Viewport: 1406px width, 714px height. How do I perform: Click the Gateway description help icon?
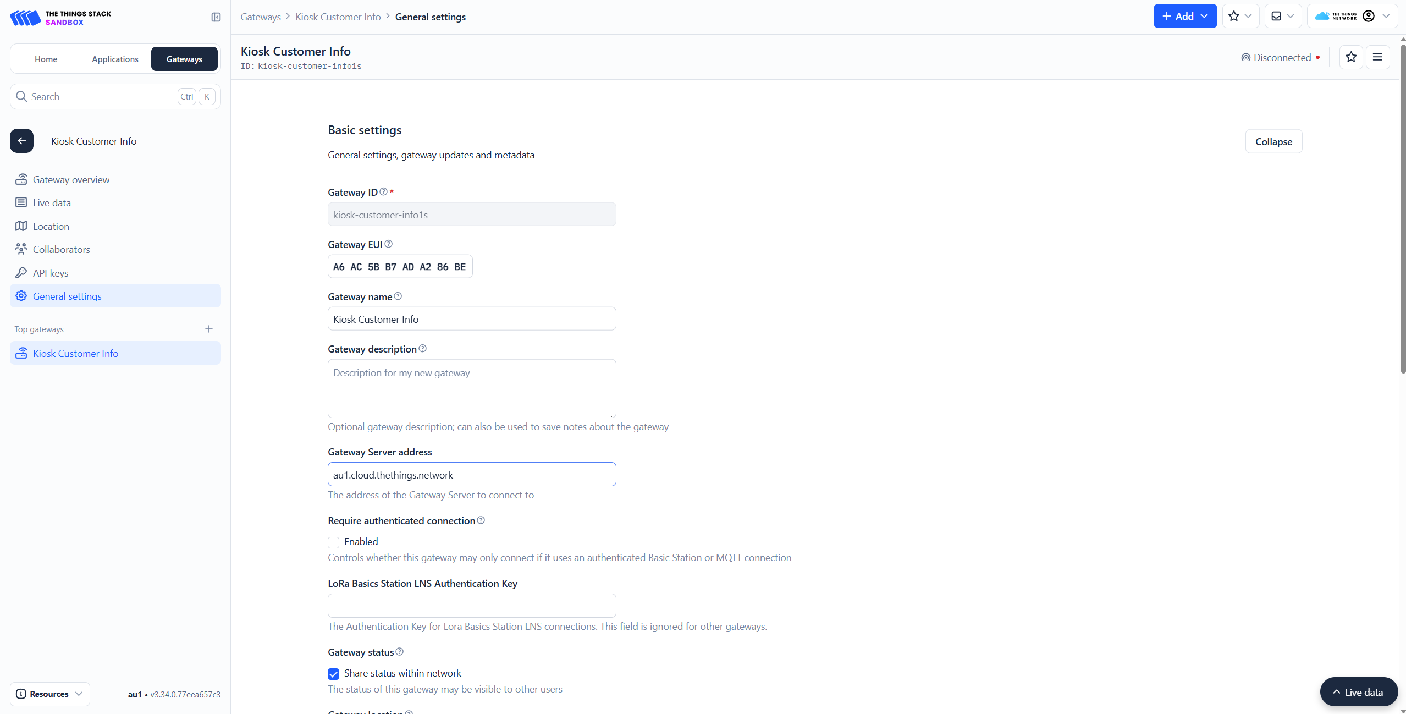tap(422, 349)
